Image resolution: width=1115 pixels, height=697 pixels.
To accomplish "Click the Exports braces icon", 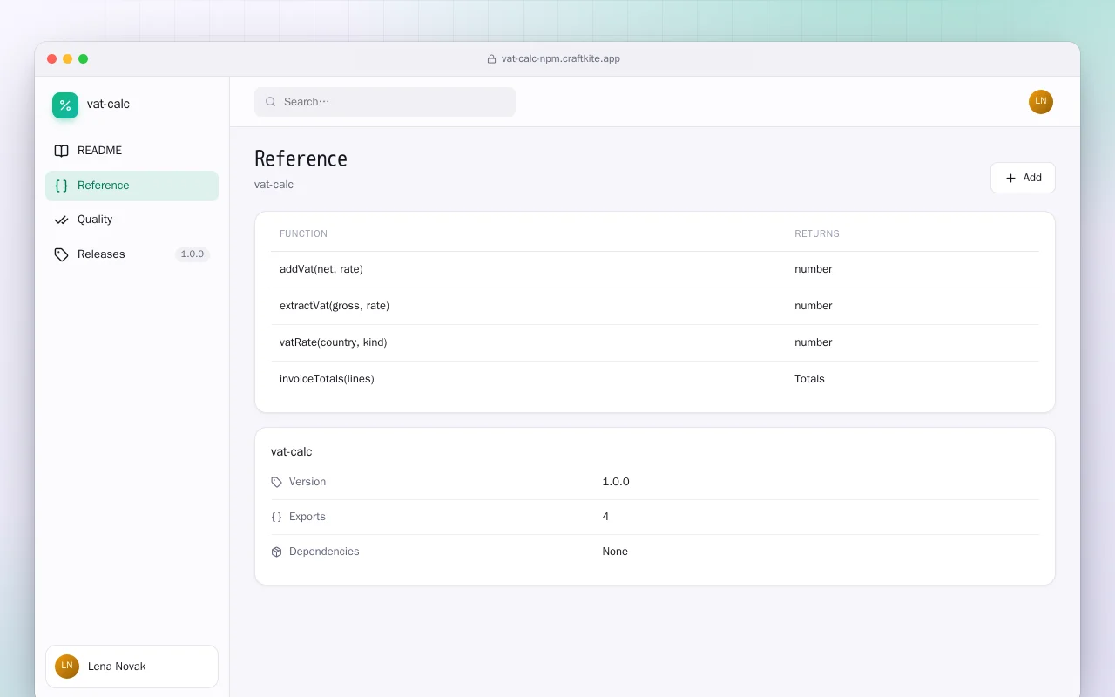I will 277,517.
